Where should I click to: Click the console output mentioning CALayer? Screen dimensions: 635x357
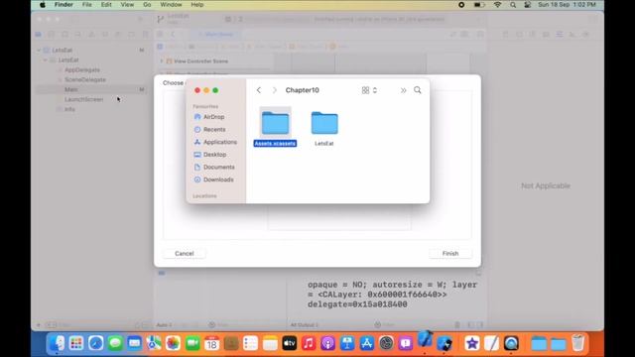pos(392,295)
